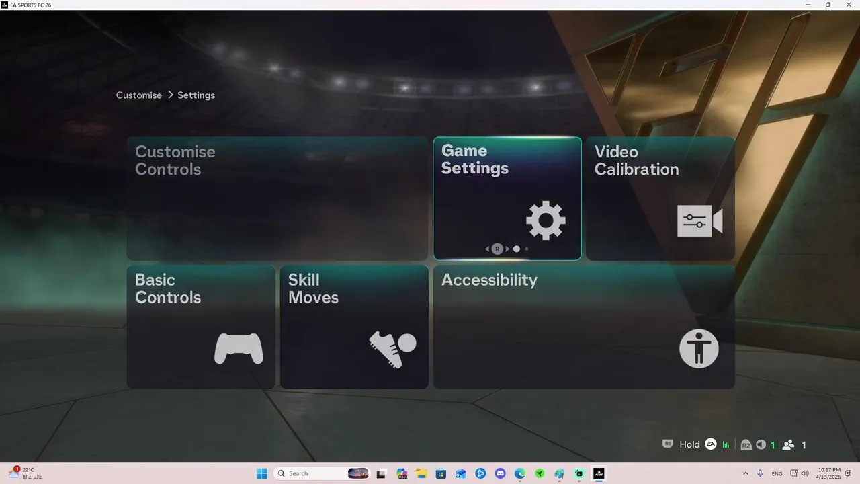Open Outlook from taskbar
The image size is (860, 484).
click(x=461, y=473)
